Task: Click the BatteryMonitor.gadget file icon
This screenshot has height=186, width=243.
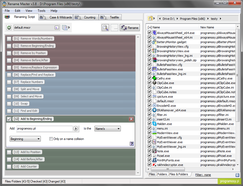Action: click(x=154, y=42)
